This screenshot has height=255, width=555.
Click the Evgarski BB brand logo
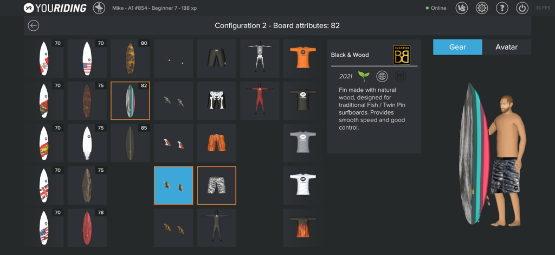point(402,55)
